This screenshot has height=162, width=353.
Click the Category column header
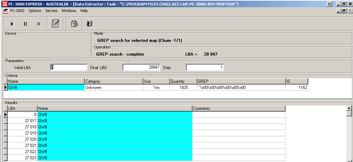click(x=114, y=81)
